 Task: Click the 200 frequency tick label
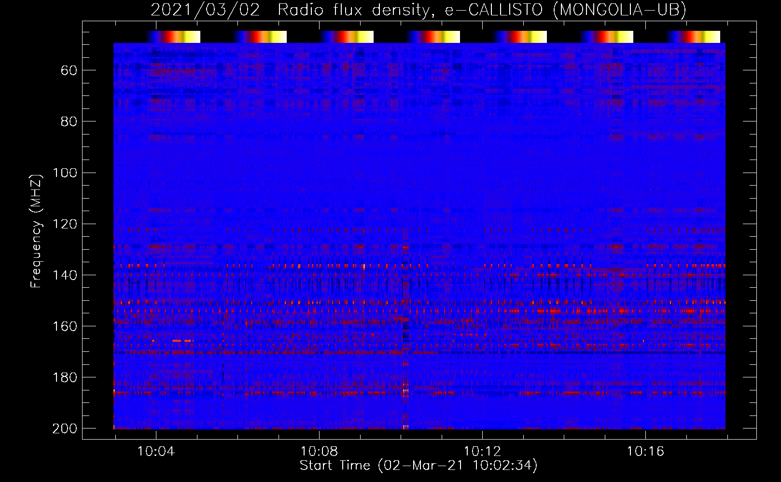click(65, 428)
